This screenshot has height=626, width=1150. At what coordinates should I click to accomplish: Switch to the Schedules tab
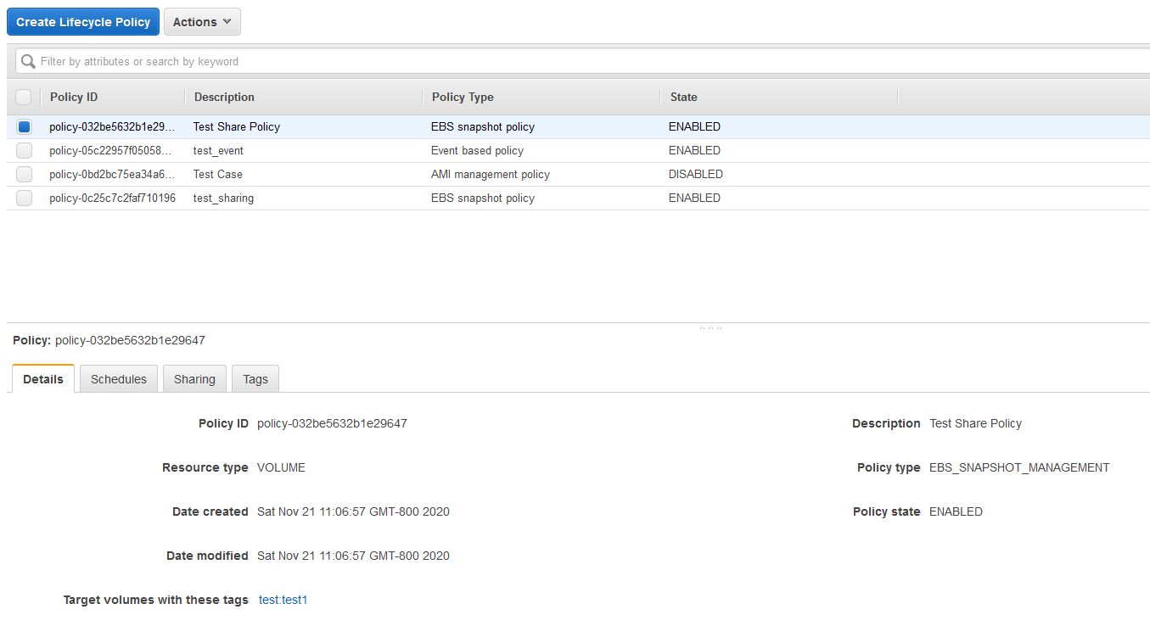[x=118, y=378]
